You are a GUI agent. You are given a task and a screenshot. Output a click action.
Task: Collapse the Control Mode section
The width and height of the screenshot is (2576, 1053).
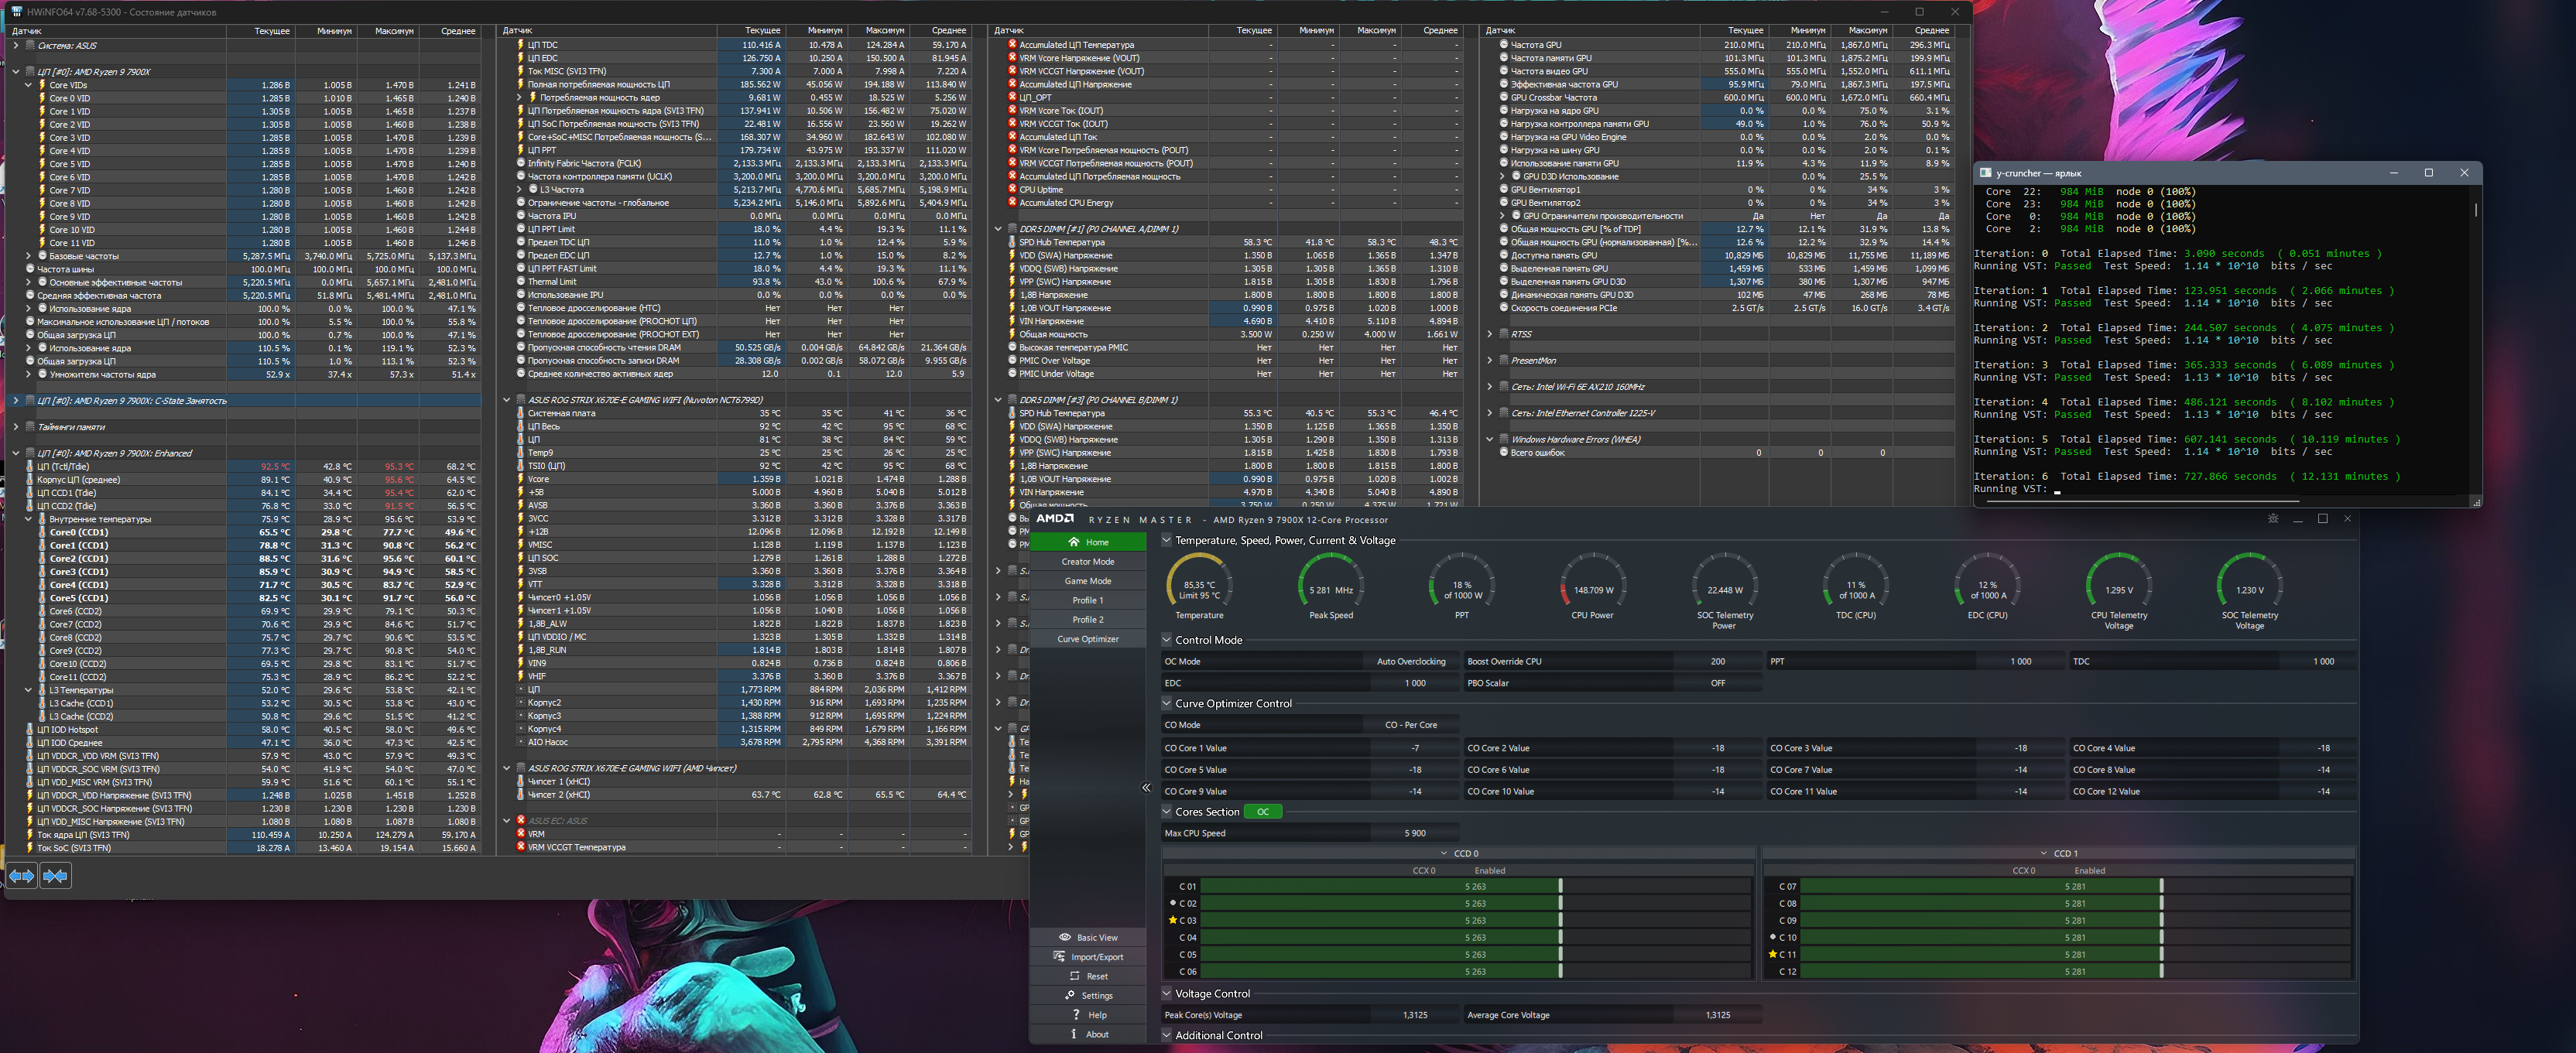tap(1166, 640)
